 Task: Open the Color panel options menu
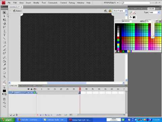(160, 9)
